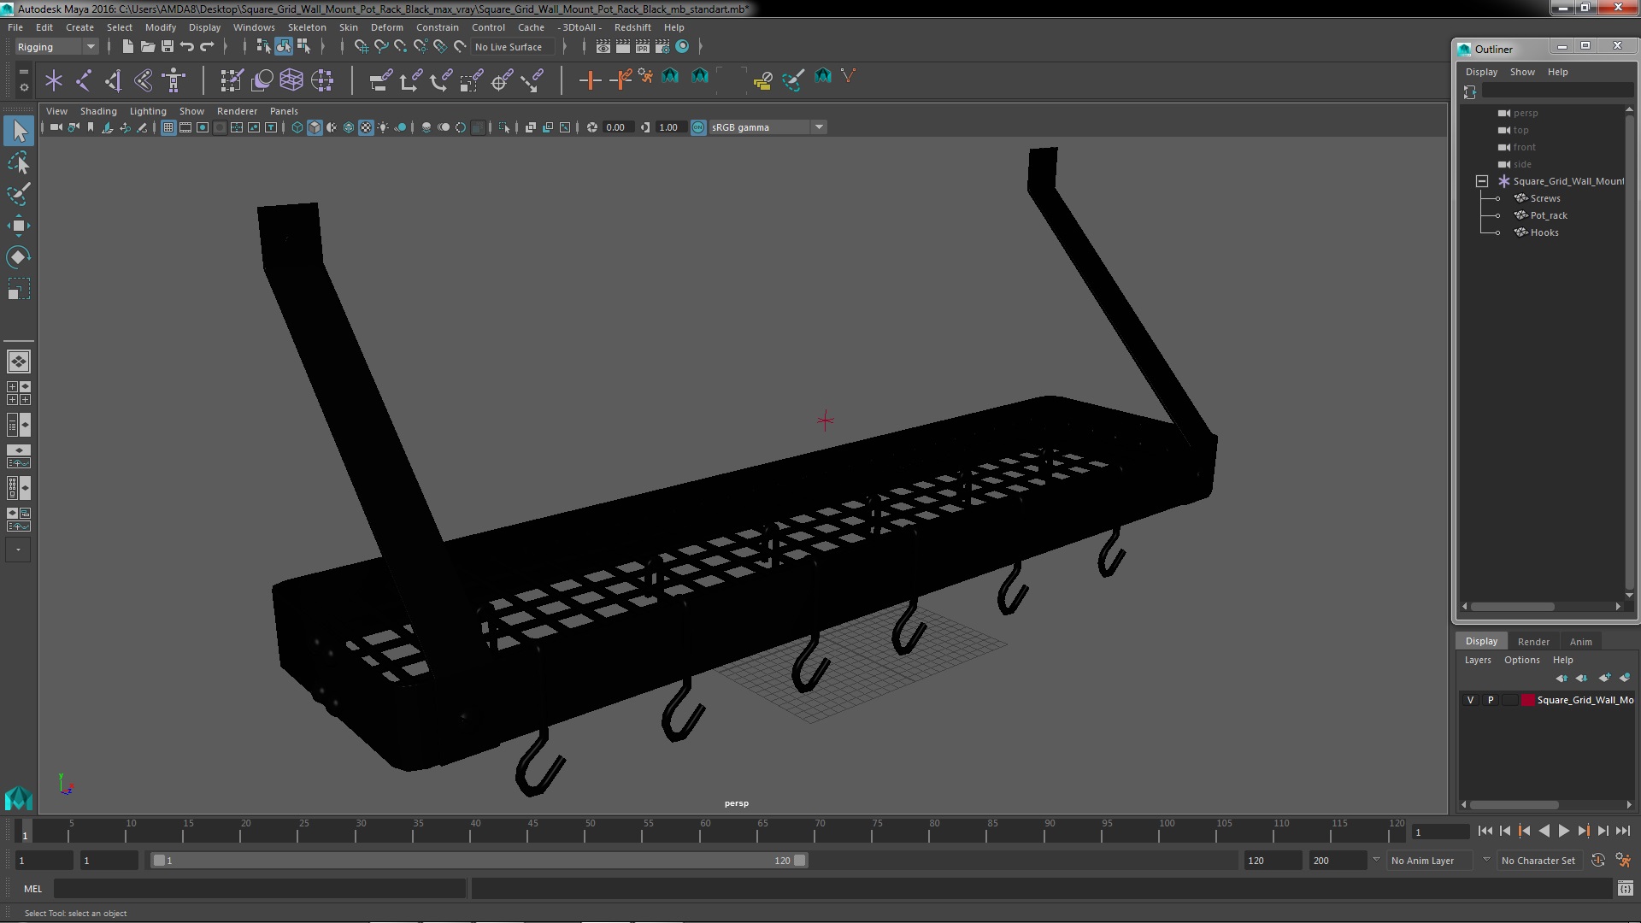Toggle layer playback P box
This screenshot has width=1641, height=923.
(x=1491, y=700)
